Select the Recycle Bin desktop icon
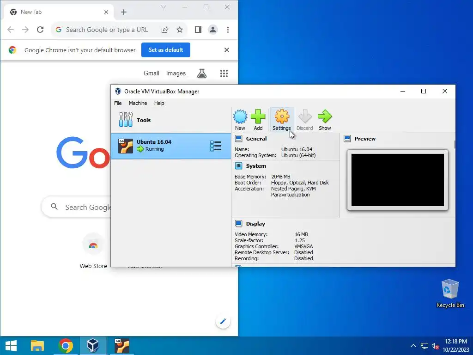This screenshot has width=473, height=355. click(x=450, y=294)
